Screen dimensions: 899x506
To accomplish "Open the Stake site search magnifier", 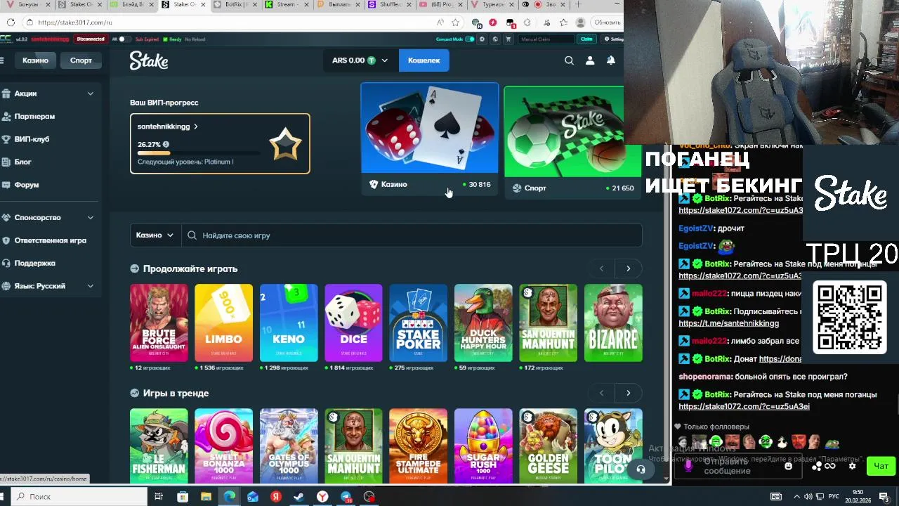I will coord(569,60).
